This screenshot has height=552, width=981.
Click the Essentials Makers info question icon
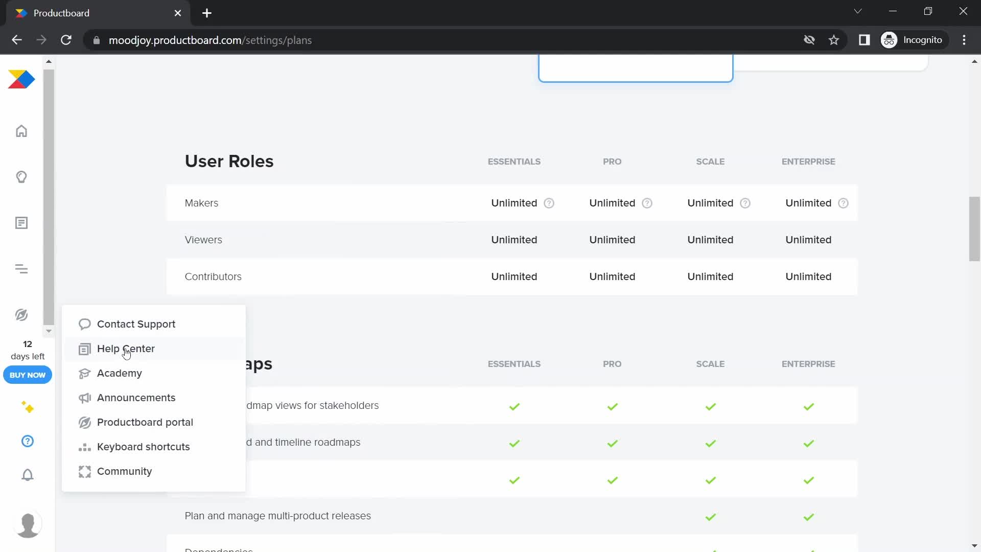549,203
